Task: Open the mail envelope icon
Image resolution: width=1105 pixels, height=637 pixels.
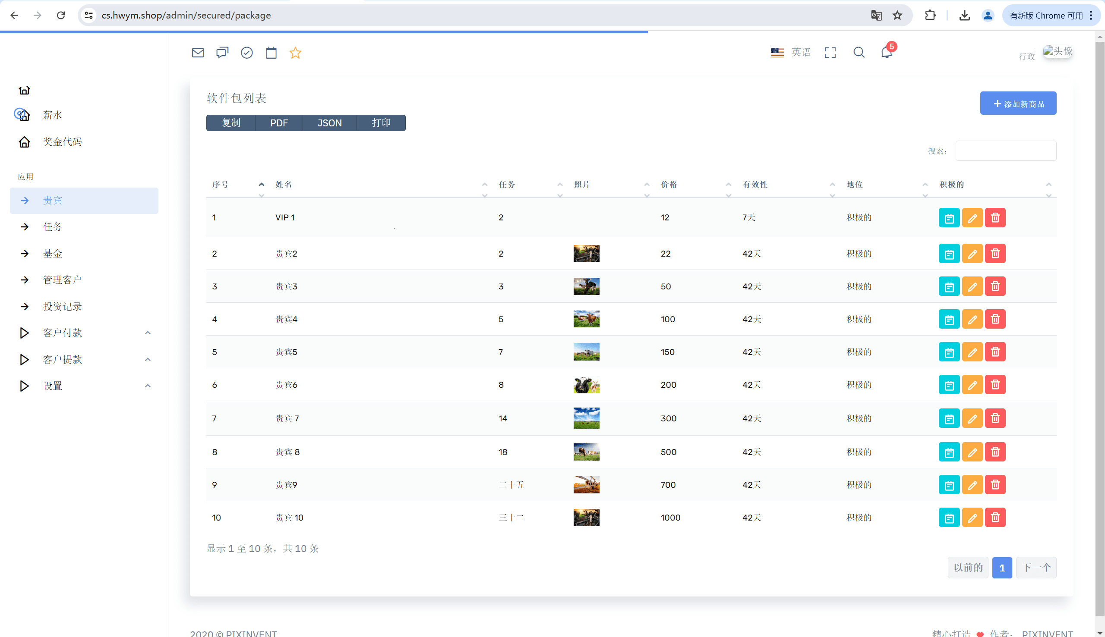Action: point(198,53)
